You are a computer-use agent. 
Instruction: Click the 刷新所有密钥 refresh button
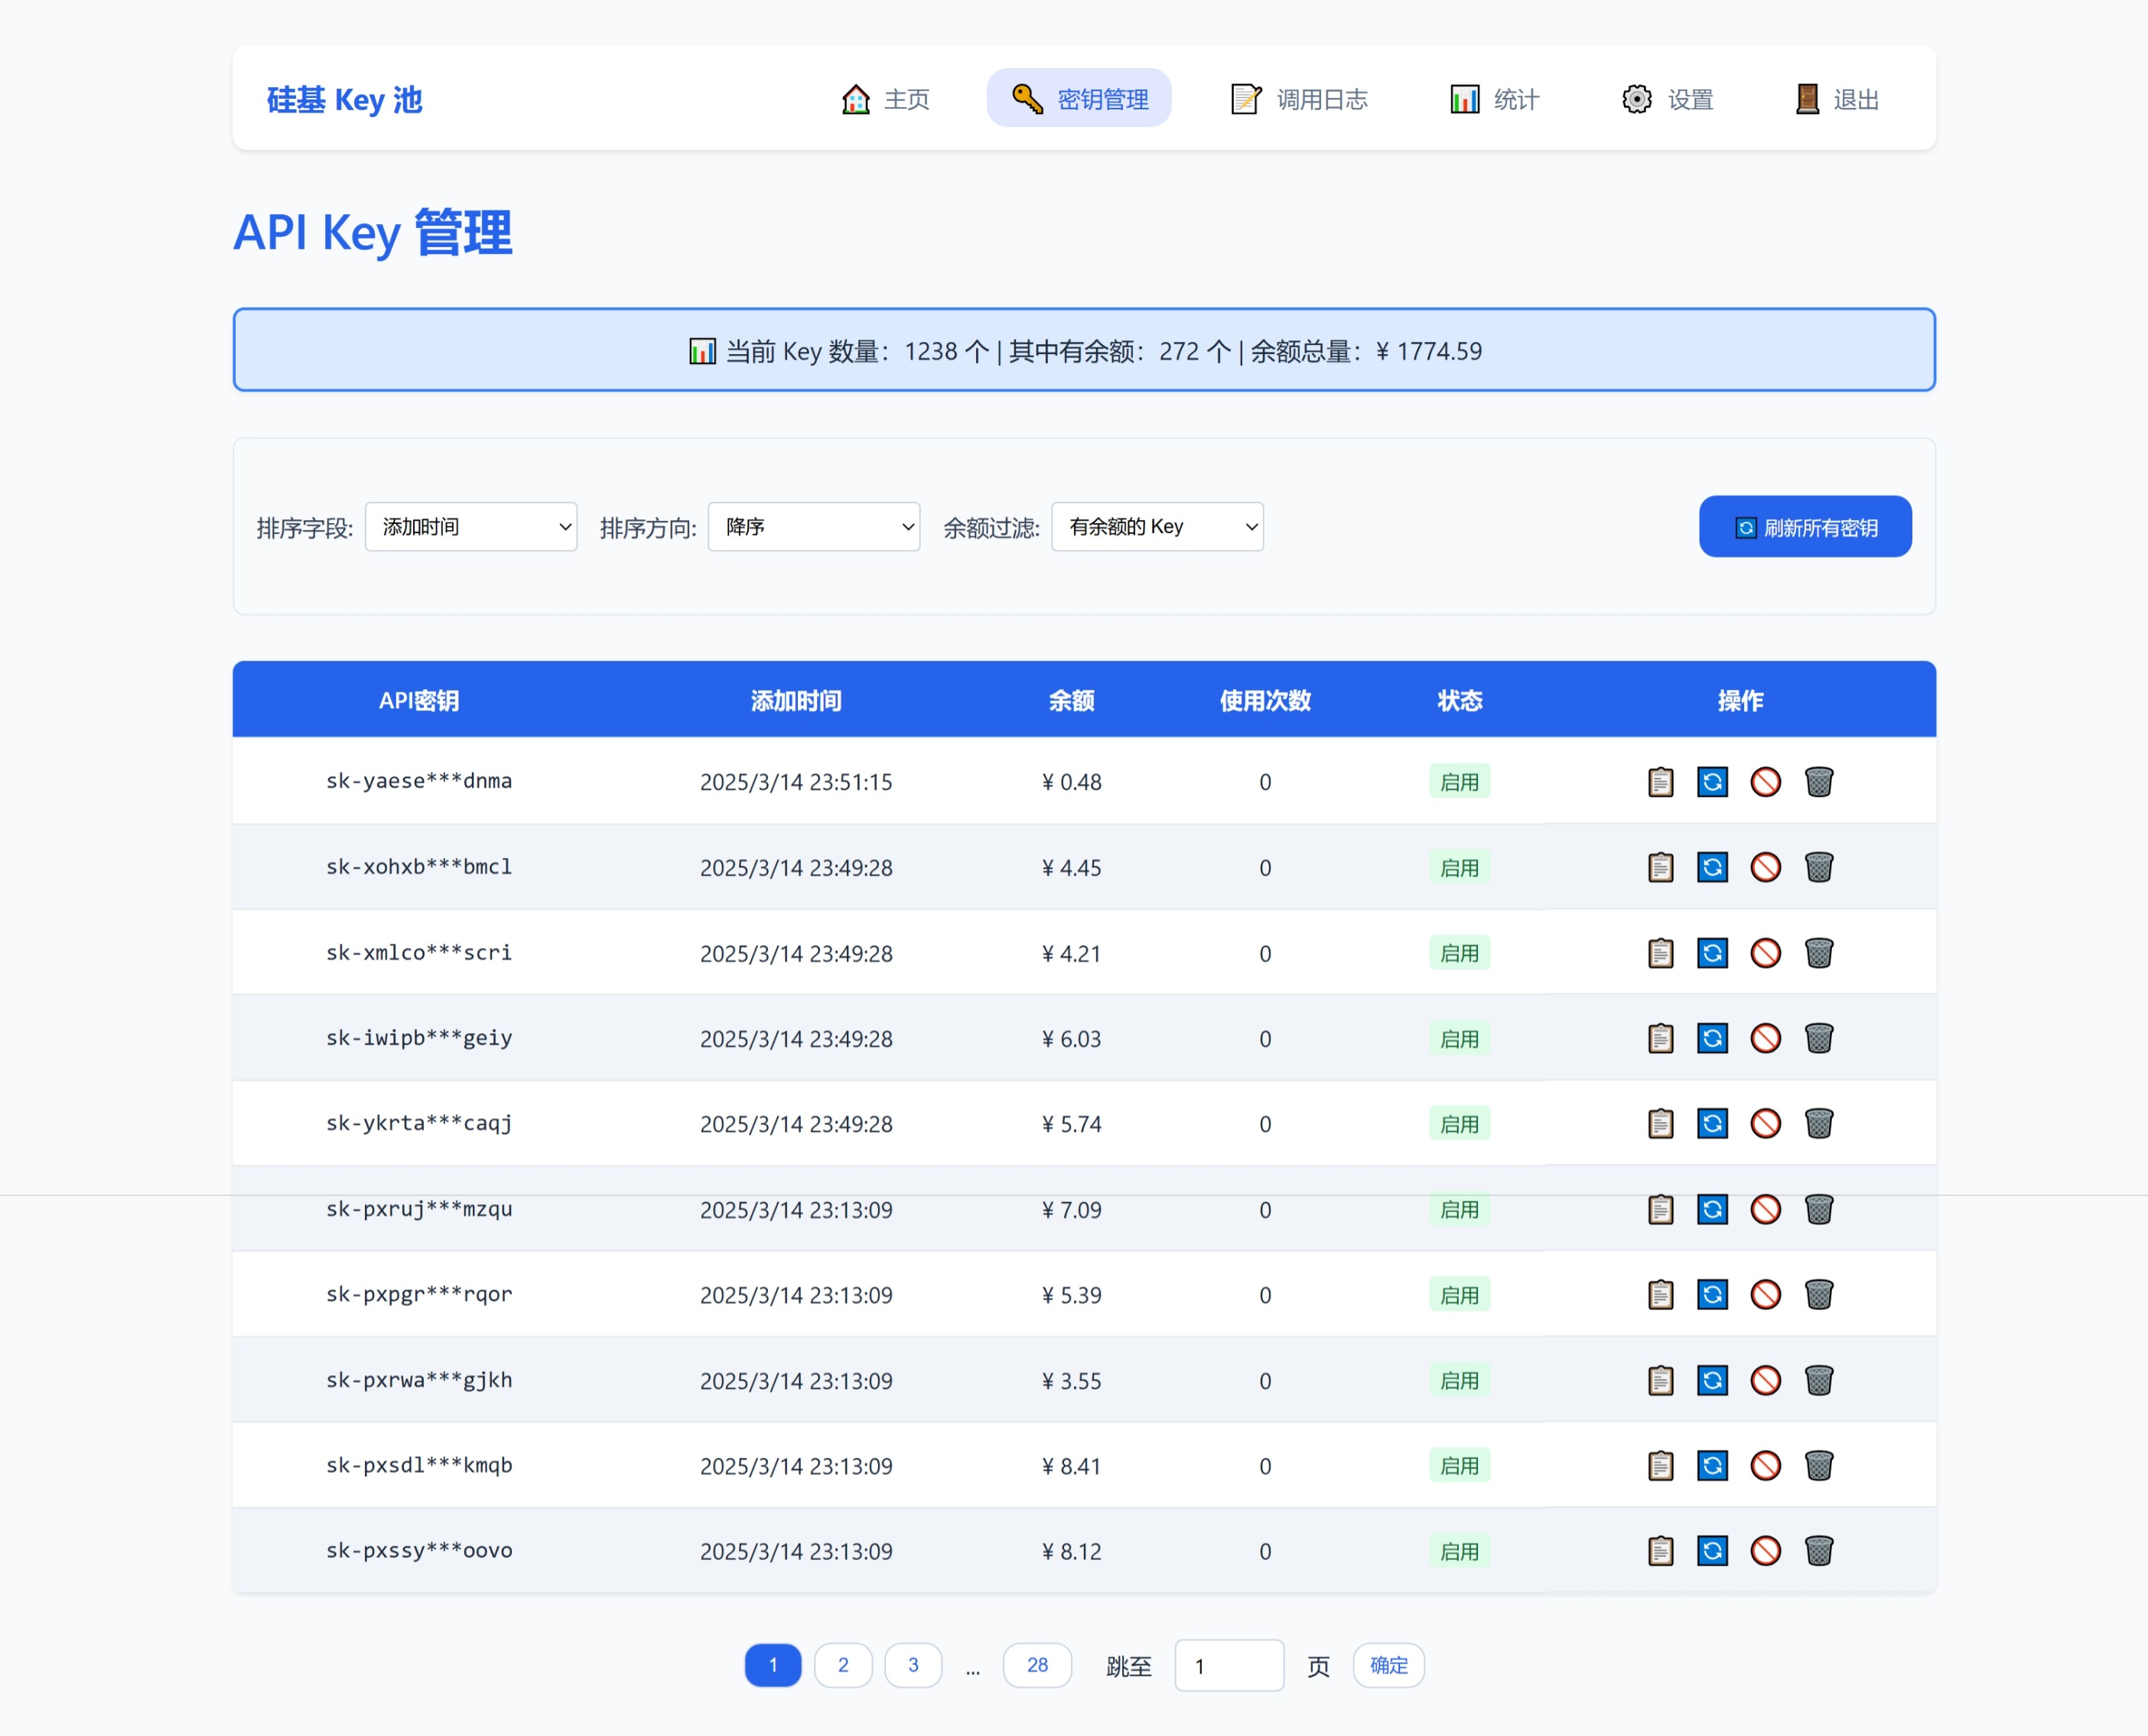click(1804, 527)
